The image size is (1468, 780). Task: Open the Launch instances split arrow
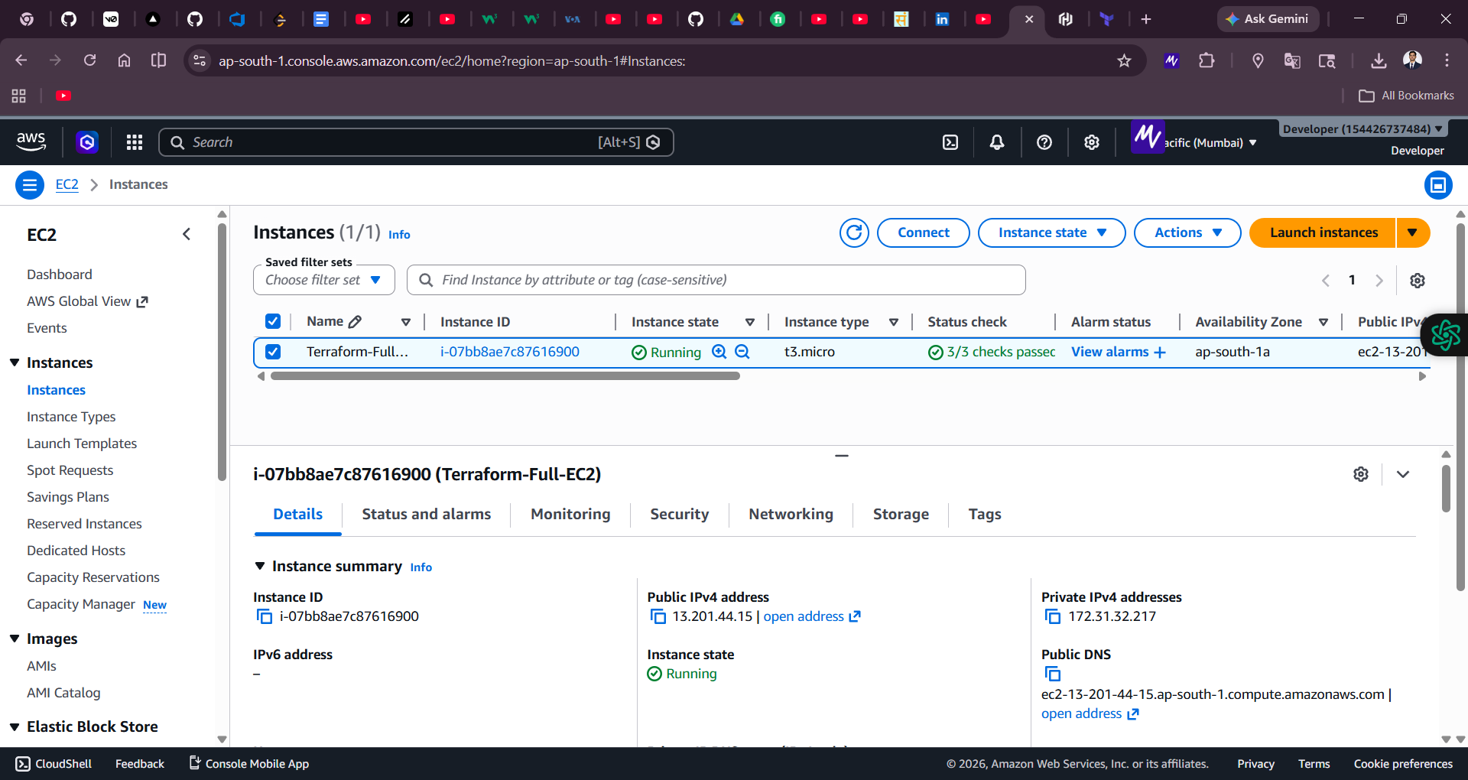click(x=1413, y=232)
